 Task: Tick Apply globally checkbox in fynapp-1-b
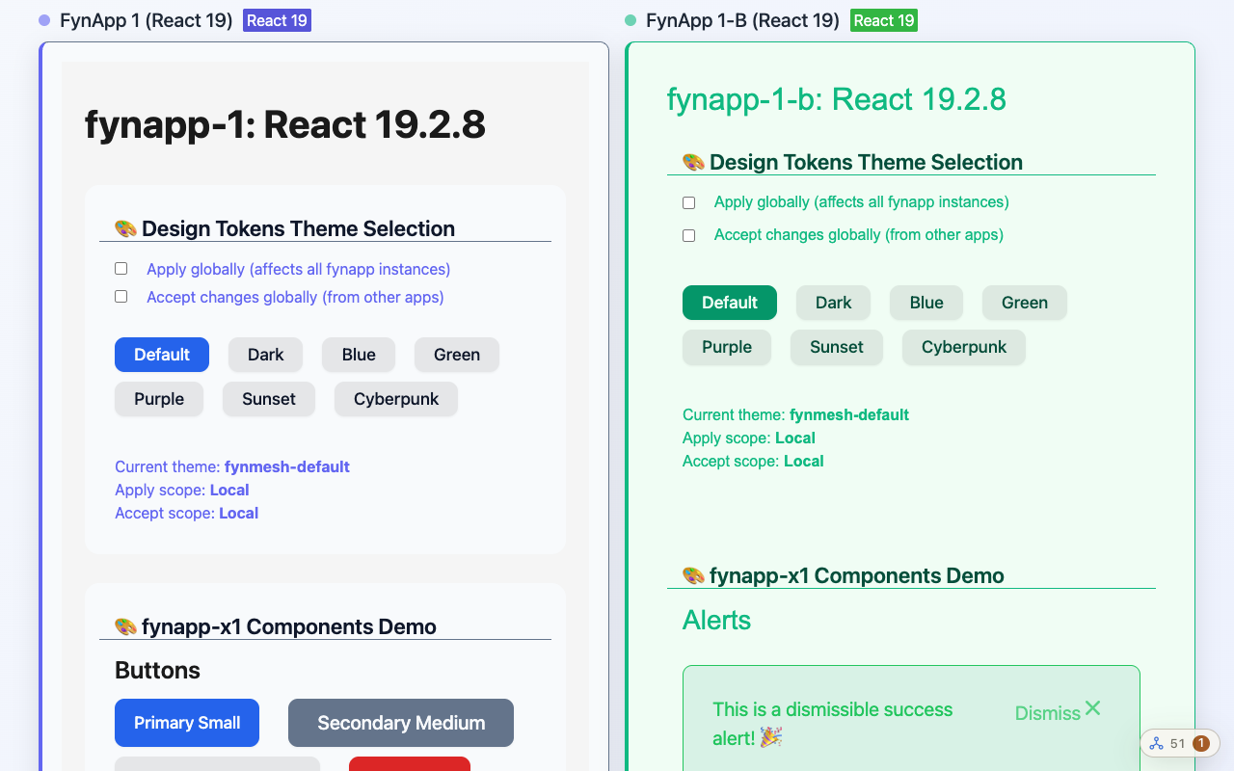[688, 202]
